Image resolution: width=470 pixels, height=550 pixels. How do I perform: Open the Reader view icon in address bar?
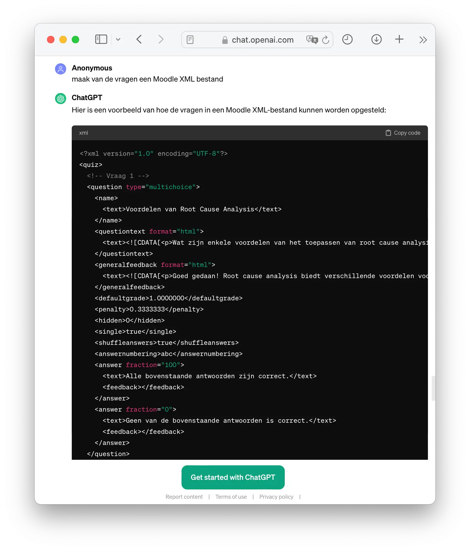[190, 40]
